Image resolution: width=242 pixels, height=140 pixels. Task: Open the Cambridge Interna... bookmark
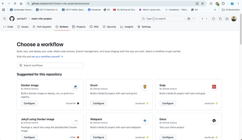click(21, 10)
